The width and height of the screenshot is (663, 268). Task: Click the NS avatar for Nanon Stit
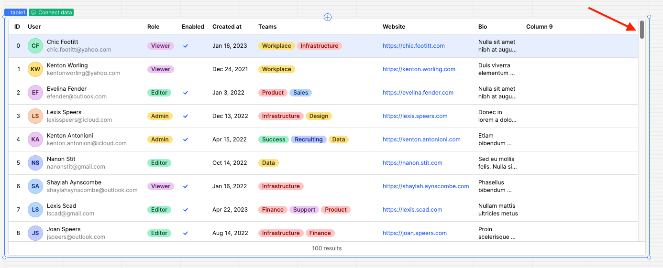35,163
